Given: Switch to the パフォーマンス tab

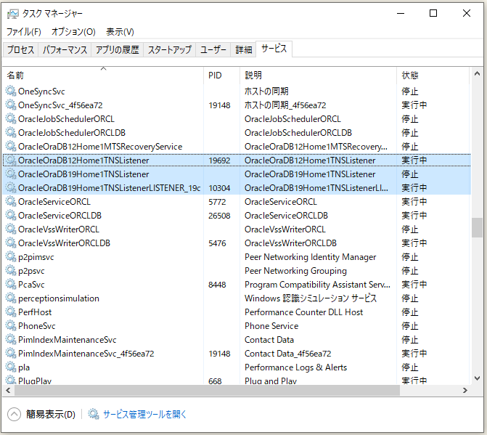Looking at the screenshot, I should (x=65, y=49).
